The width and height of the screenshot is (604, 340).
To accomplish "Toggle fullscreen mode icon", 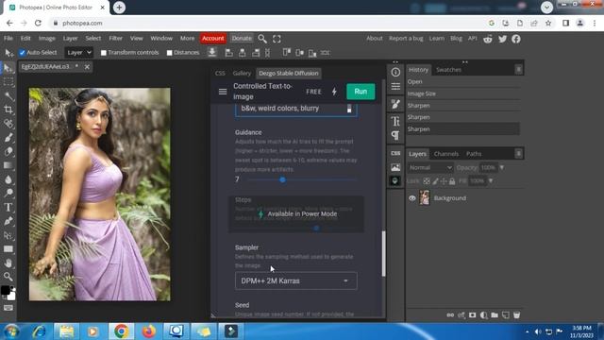I will pyautogui.click(x=277, y=39).
